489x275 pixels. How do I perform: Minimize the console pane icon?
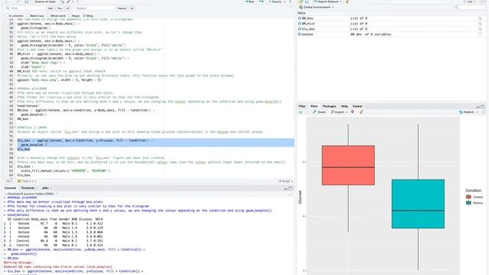tap(285, 189)
